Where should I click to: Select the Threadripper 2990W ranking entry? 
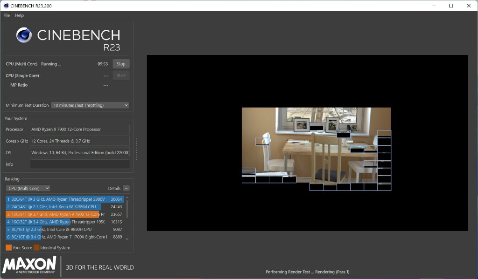pyautogui.click(x=64, y=199)
